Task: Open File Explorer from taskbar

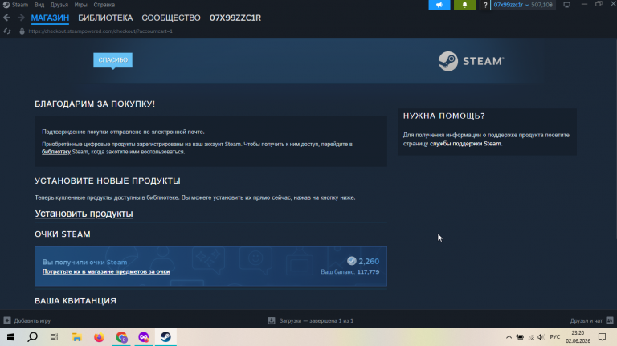Action: [77, 337]
